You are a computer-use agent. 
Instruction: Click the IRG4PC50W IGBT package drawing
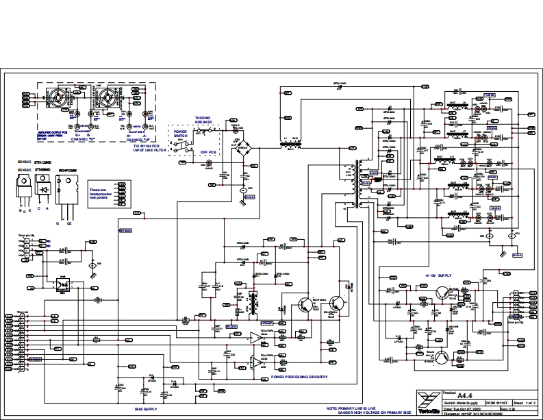pos(71,192)
